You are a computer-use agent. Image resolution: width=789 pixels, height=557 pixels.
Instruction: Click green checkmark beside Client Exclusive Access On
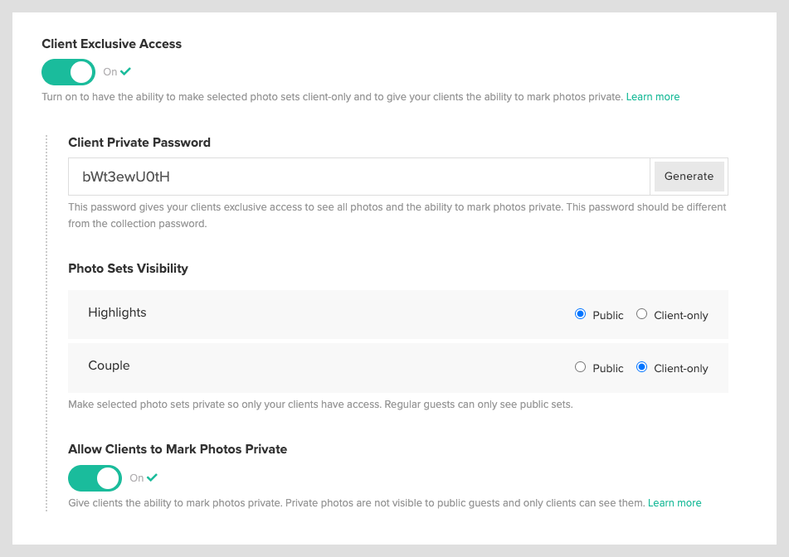(126, 71)
